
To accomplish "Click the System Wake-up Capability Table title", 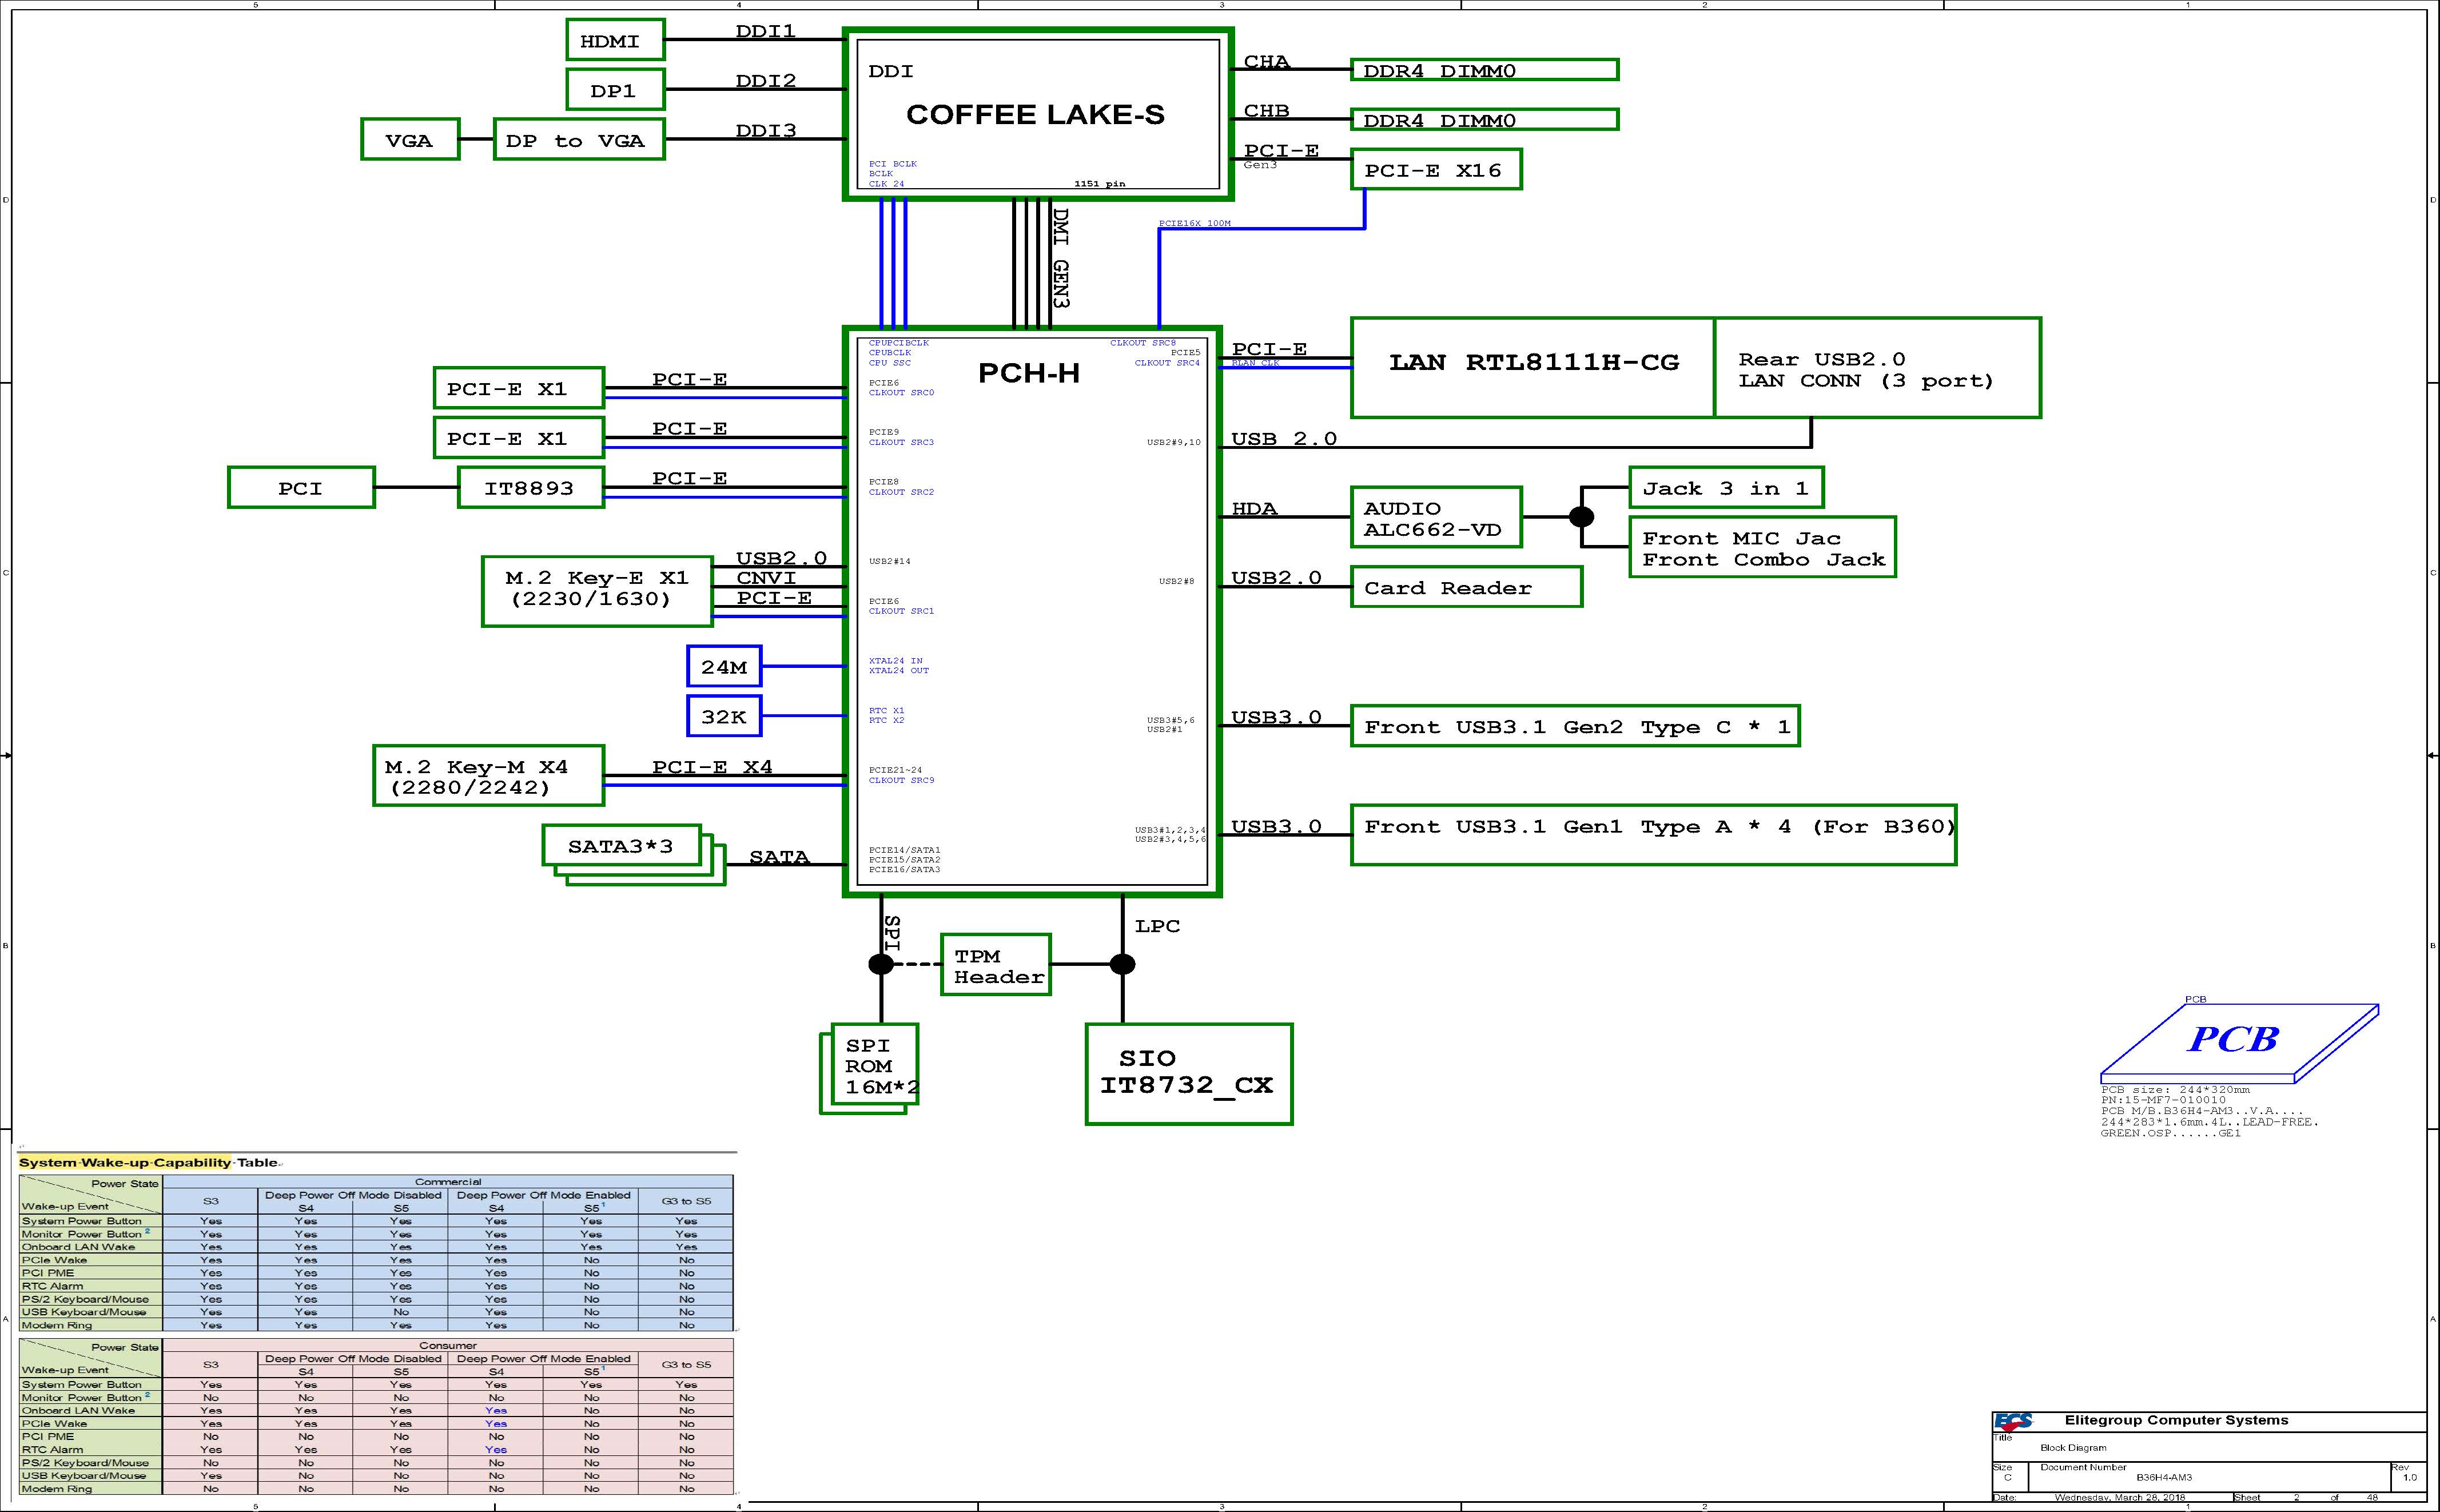I will (x=148, y=1162).
